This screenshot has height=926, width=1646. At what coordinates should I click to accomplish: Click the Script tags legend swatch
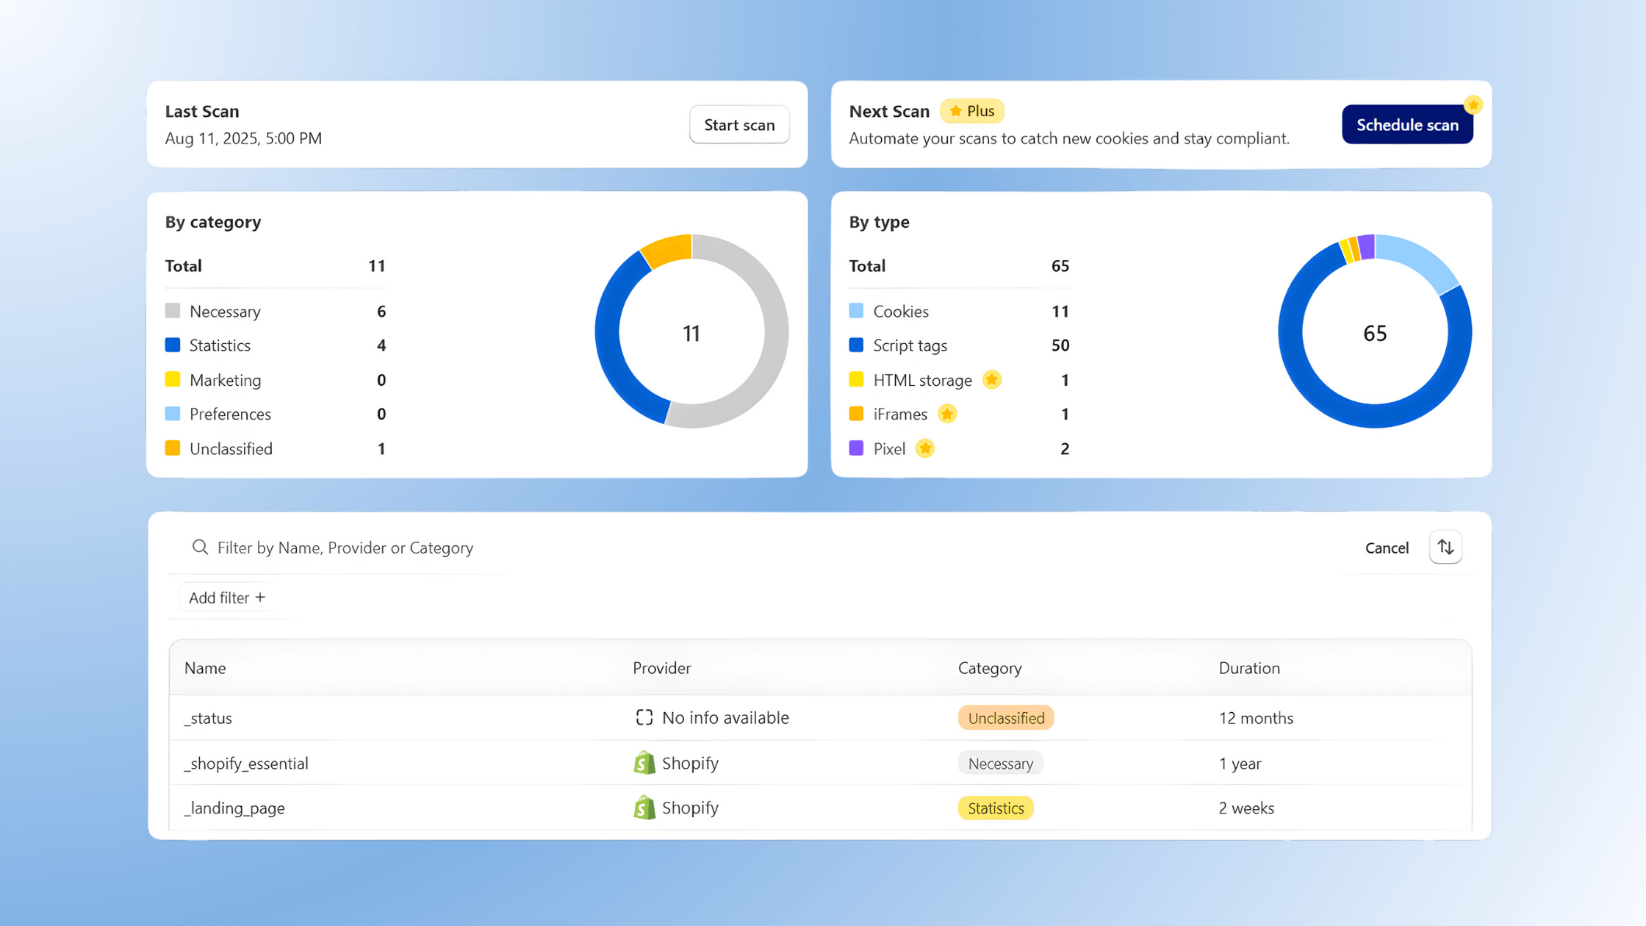pos(856,345)
